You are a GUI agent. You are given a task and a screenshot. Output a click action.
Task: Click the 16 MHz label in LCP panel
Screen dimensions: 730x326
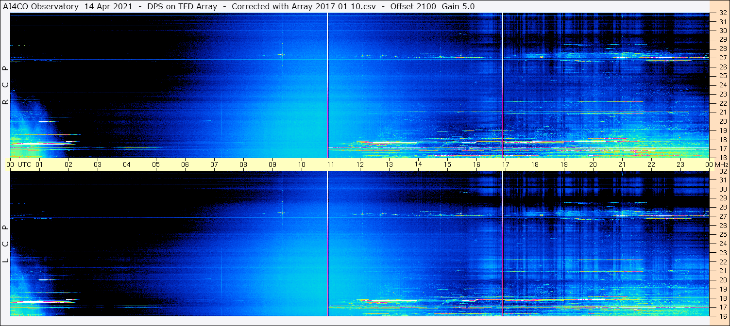[723, 316]
